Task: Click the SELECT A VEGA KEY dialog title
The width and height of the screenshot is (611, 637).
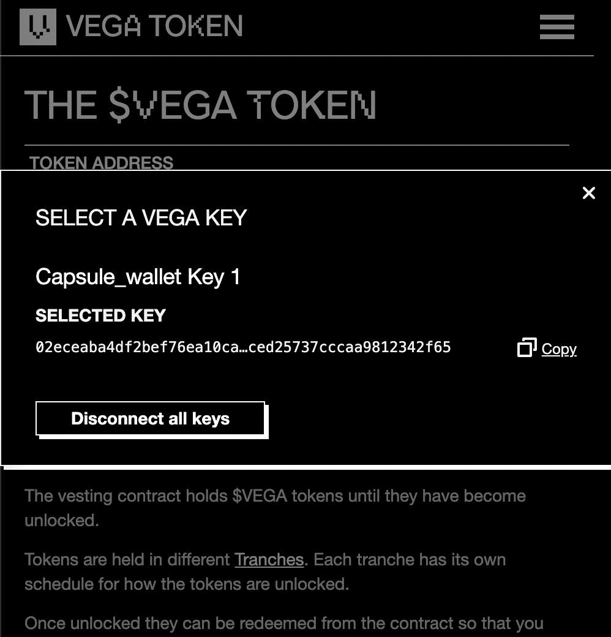Action: 141,217
